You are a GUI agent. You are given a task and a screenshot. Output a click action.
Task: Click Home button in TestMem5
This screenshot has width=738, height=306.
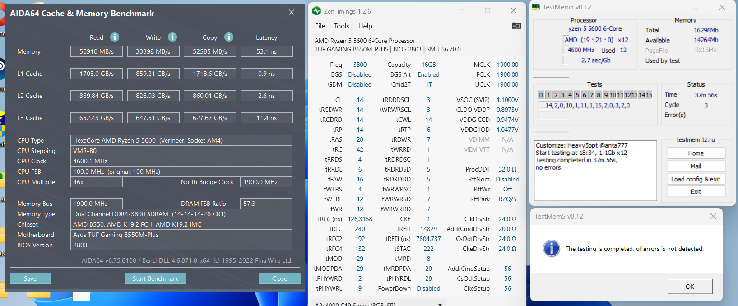(696, 153)
